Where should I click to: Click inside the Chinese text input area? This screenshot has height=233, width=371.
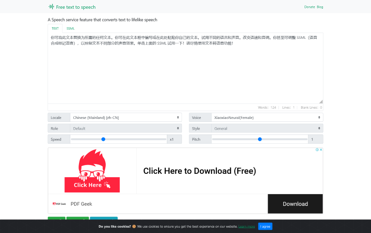point(185,68)
